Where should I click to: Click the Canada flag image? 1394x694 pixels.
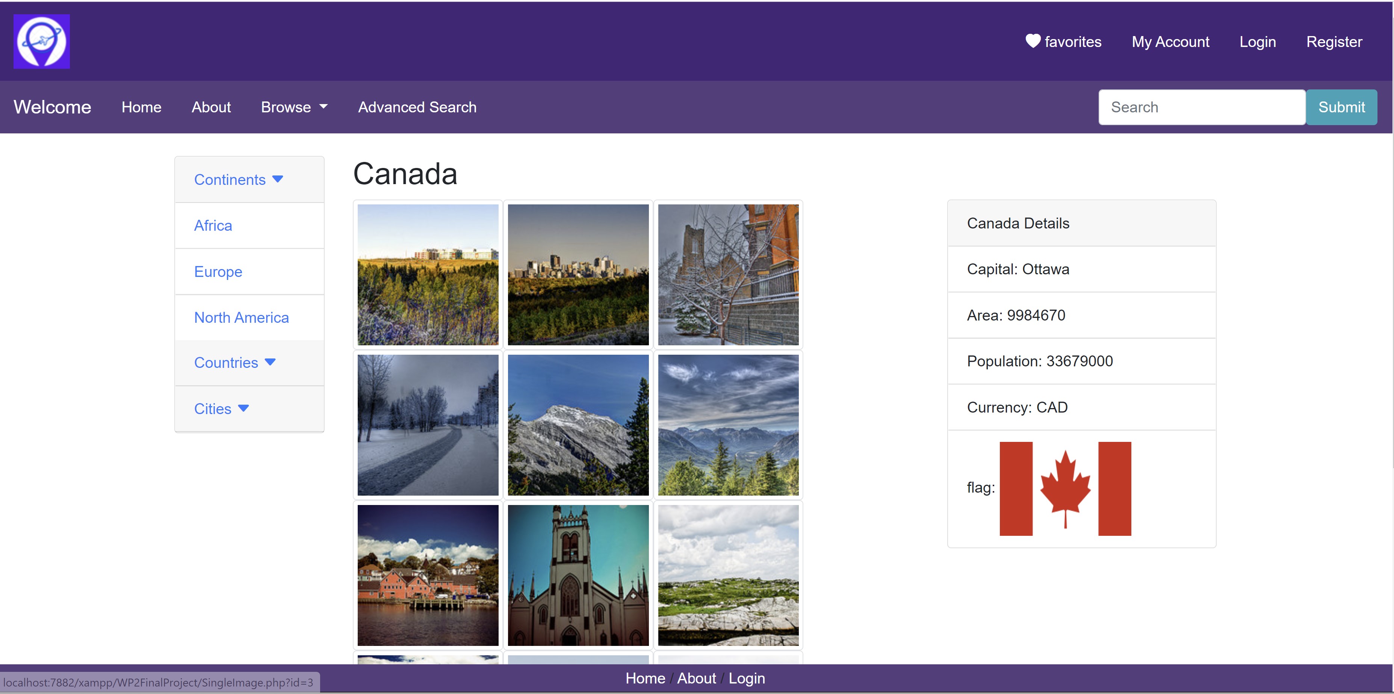point(1065,489)
